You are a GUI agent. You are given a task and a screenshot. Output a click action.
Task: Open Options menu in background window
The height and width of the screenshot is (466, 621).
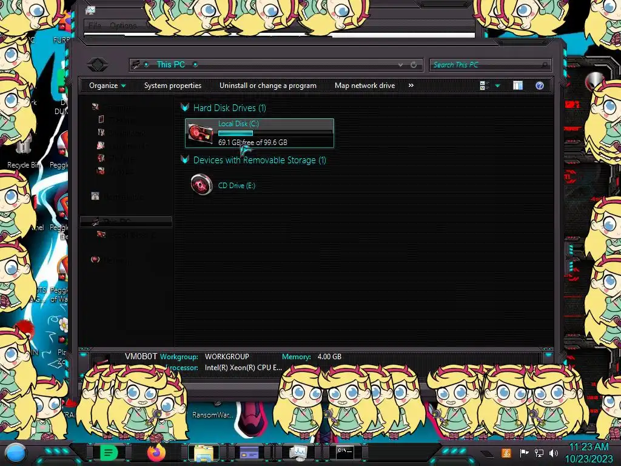(x=123, y=25)
